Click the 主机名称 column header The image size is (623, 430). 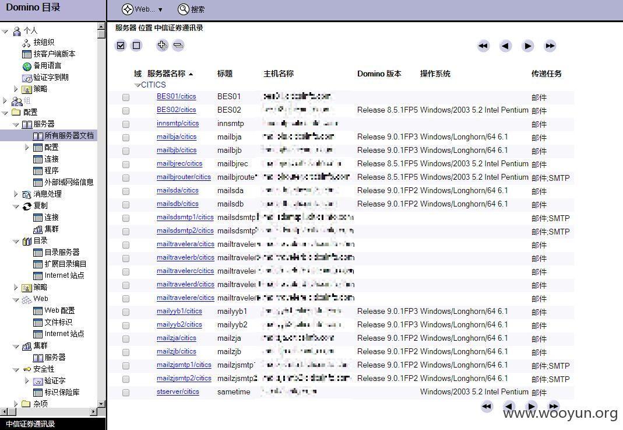pyautogui.click(x=279, y=74)
